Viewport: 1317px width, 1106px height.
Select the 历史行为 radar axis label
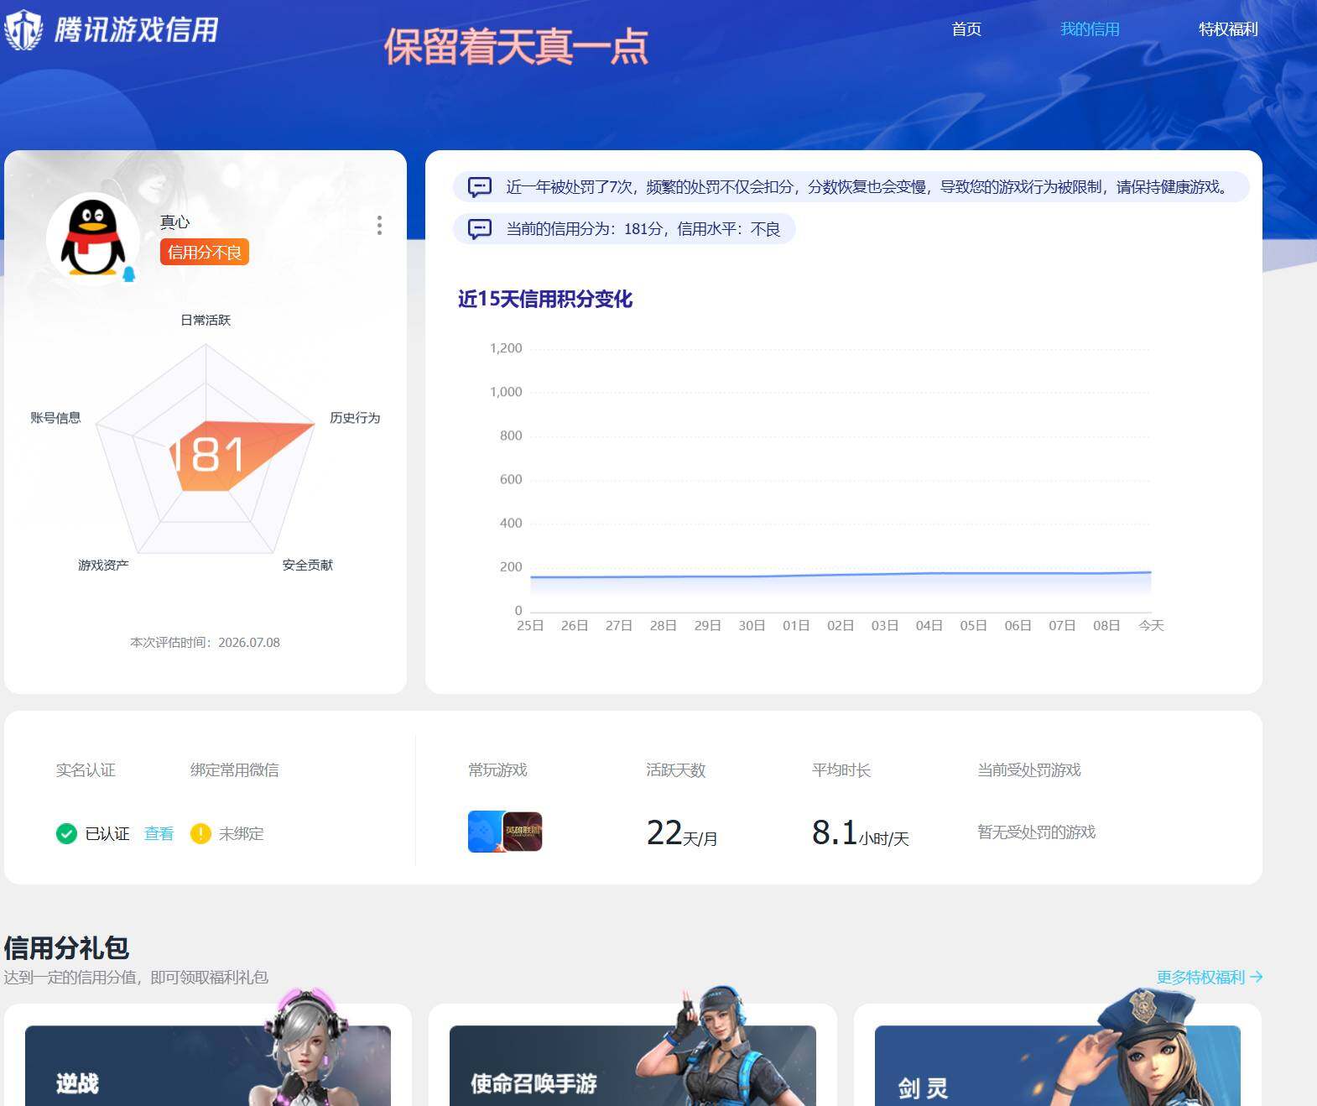(x=355, y=417)
